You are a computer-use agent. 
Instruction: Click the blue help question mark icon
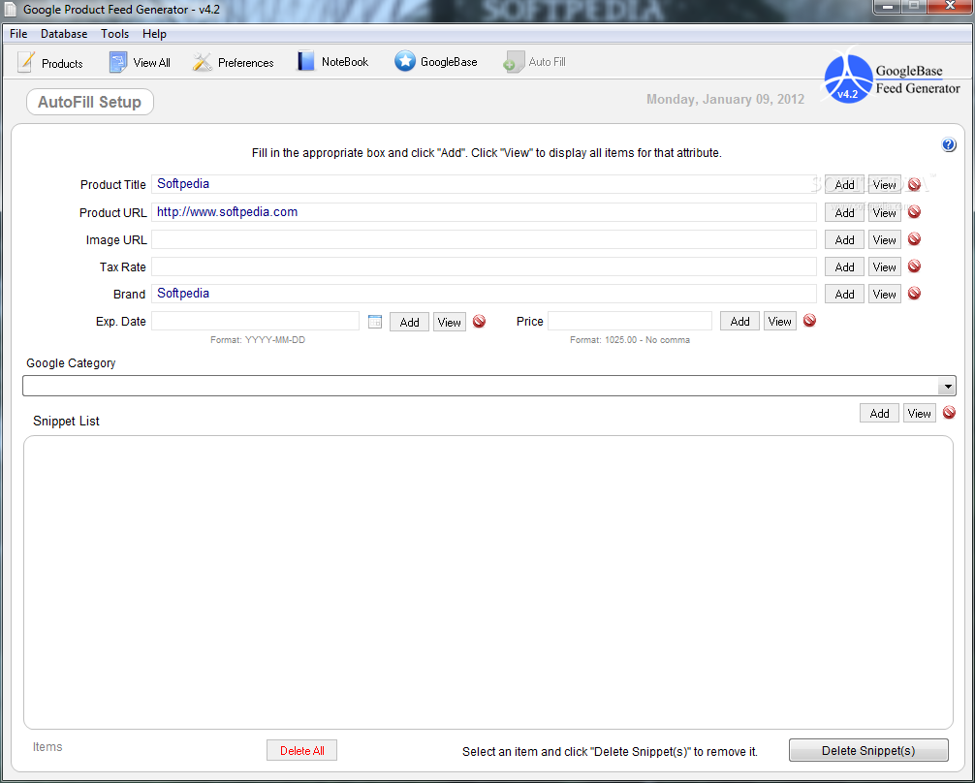click(948, 145)
